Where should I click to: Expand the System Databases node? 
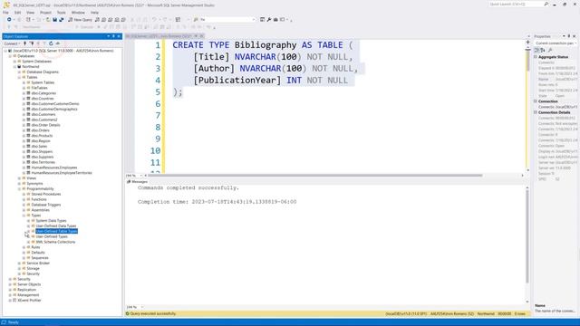tap(14, 62)
